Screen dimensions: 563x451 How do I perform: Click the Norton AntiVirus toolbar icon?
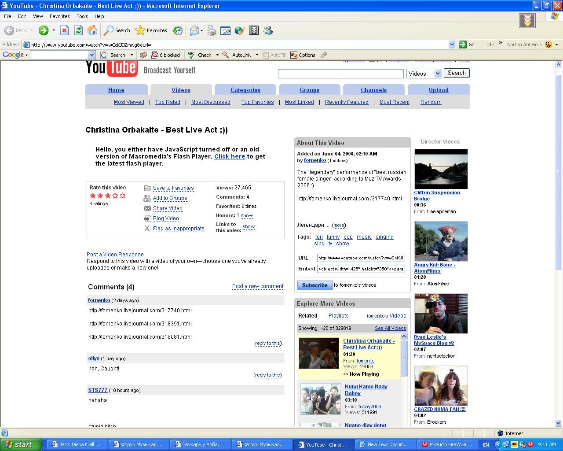tap(548, 44)
